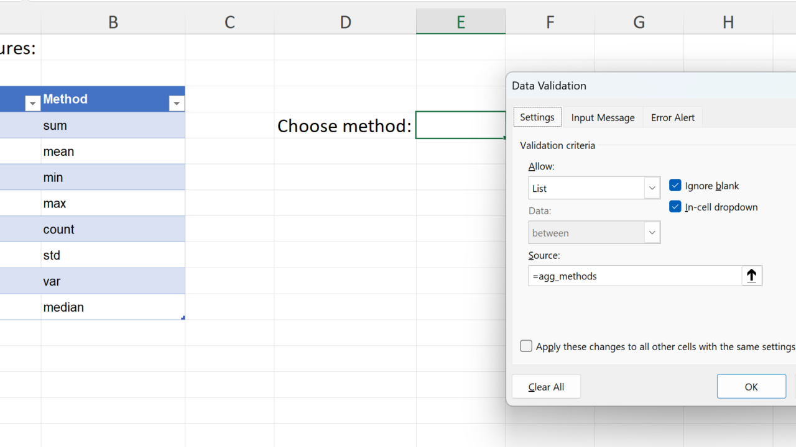This screenshot has width=796, height=447.
Task: Open the Method column filter dropdown
Action: [177, 104]
